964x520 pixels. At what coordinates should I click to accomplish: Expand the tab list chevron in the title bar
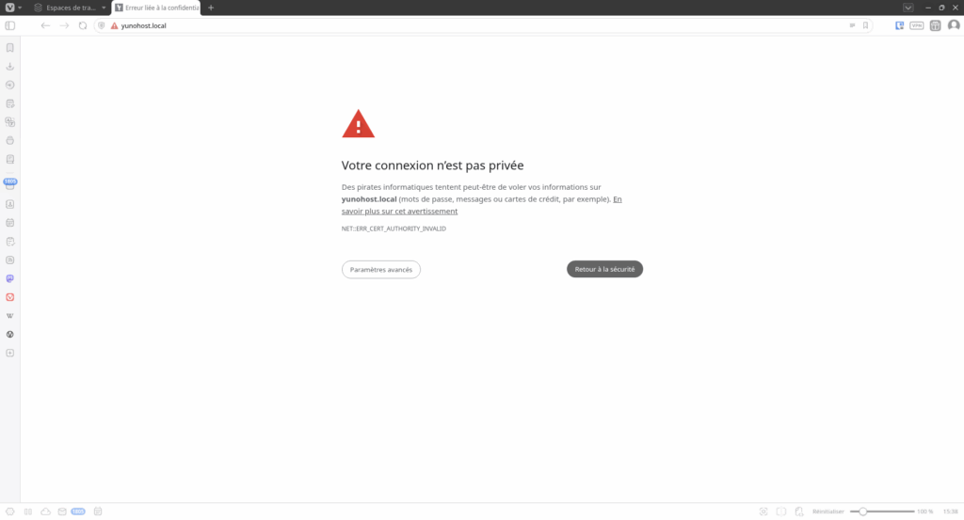click(x=908, y=8)
